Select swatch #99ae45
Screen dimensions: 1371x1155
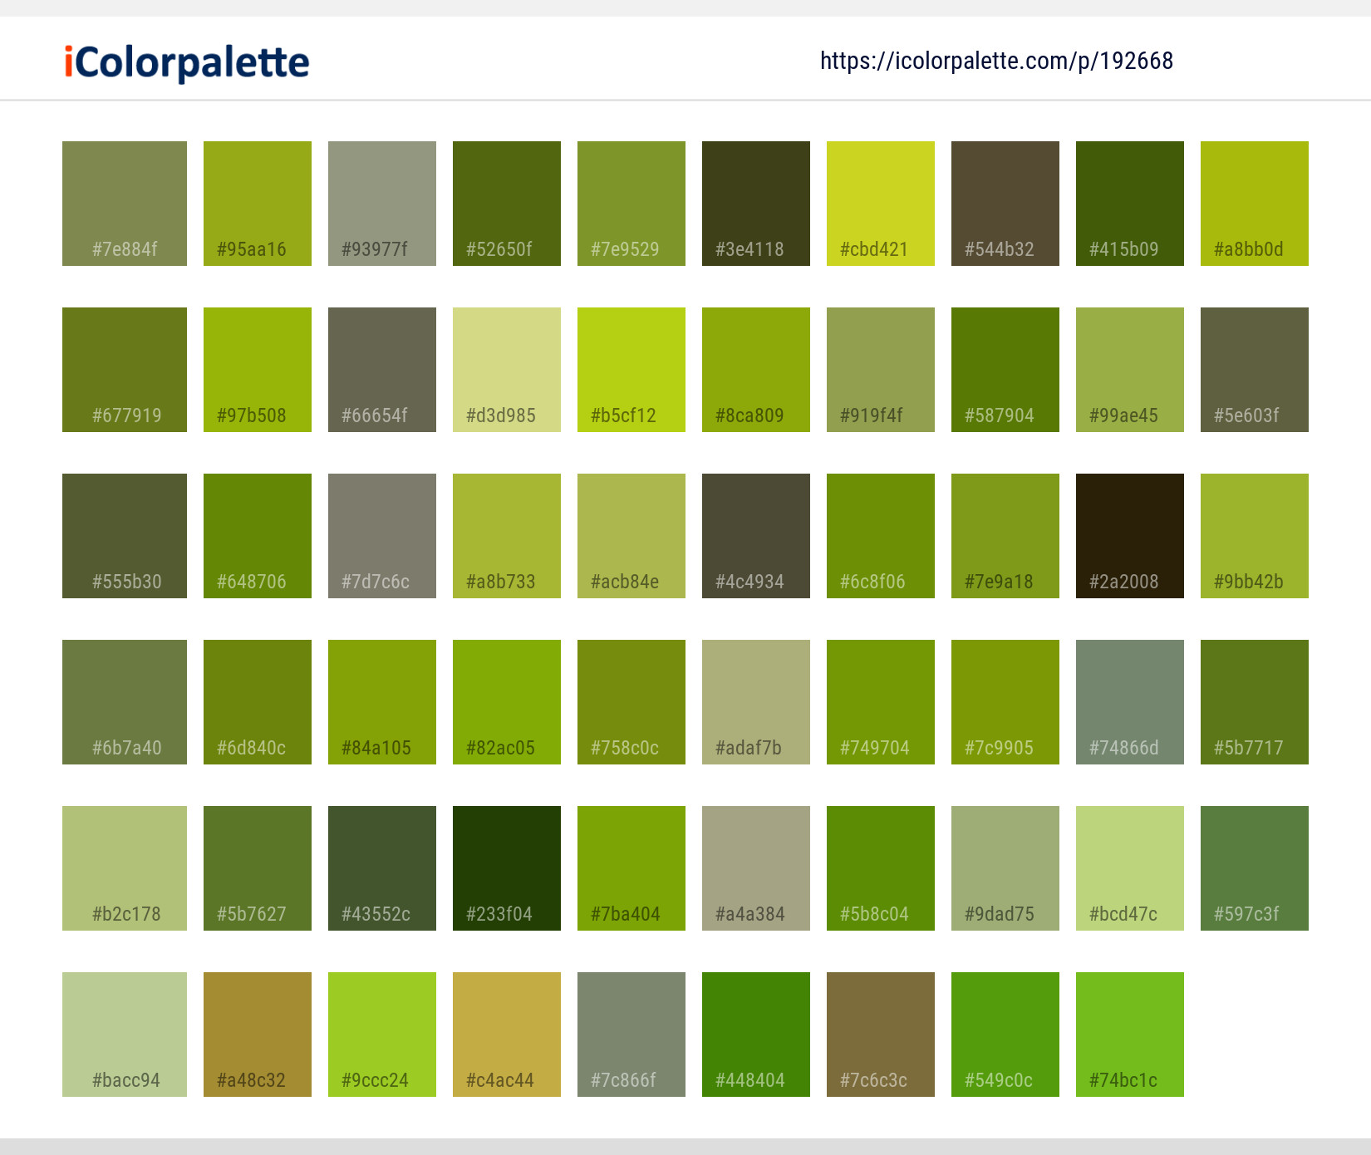[1130, 370]
